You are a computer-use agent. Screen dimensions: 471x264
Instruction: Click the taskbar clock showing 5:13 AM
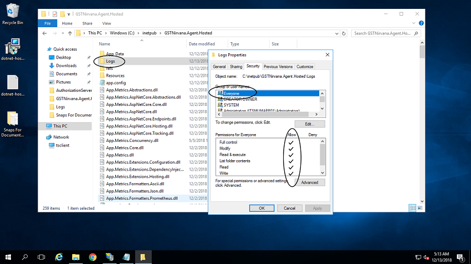coord(442,257)
